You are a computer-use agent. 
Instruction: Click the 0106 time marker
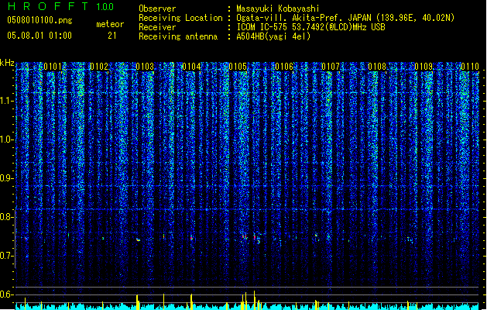(284, 67)
